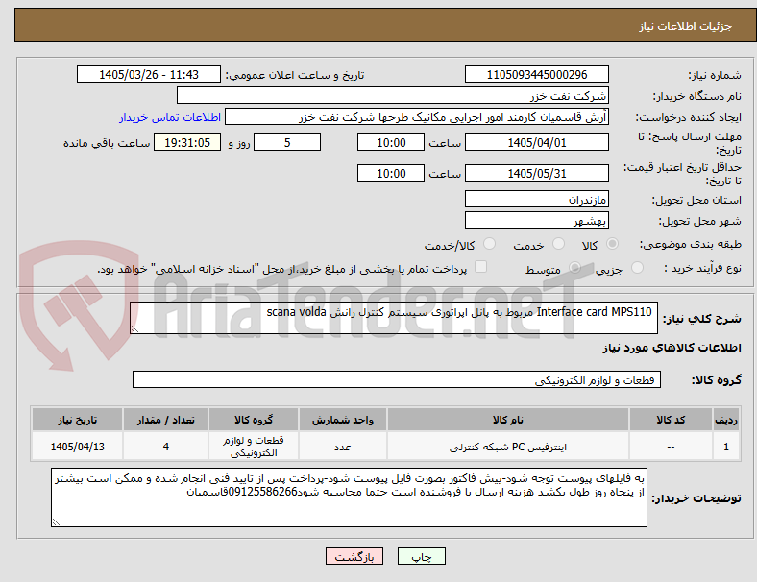Image resolution: width=757 pixels, height=582 pixels.
Task: Click the چاپ print button
Action: (x=421, y=556)
